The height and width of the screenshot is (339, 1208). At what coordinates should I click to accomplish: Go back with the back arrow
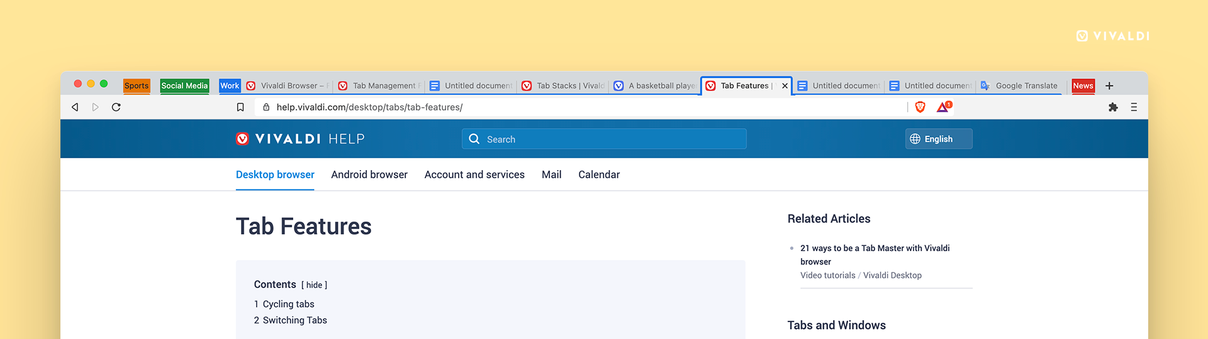coord(75,107)
